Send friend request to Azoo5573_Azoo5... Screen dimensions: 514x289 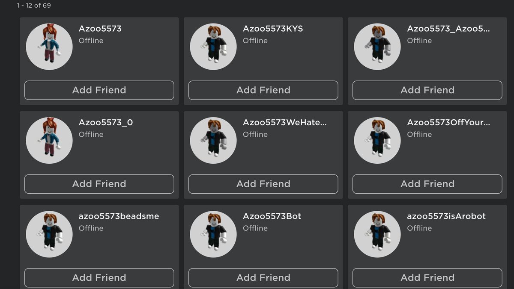pos(427,90)
